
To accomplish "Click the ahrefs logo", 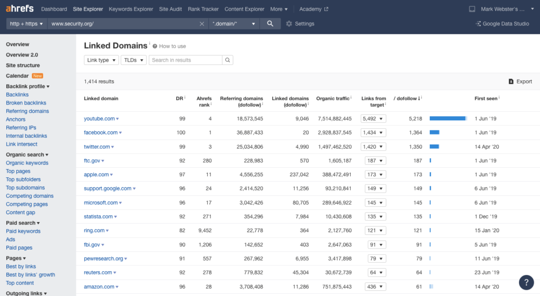I will tap(21, 9).
